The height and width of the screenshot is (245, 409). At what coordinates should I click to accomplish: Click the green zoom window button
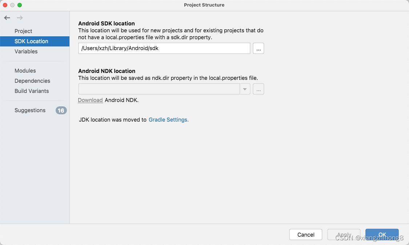click(20, 5)
